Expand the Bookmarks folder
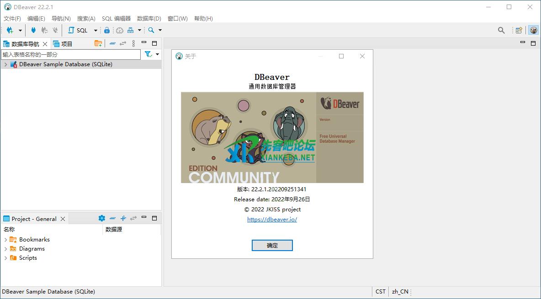The height and width of the screenshot is (299, 541). [x=5, y=240]
